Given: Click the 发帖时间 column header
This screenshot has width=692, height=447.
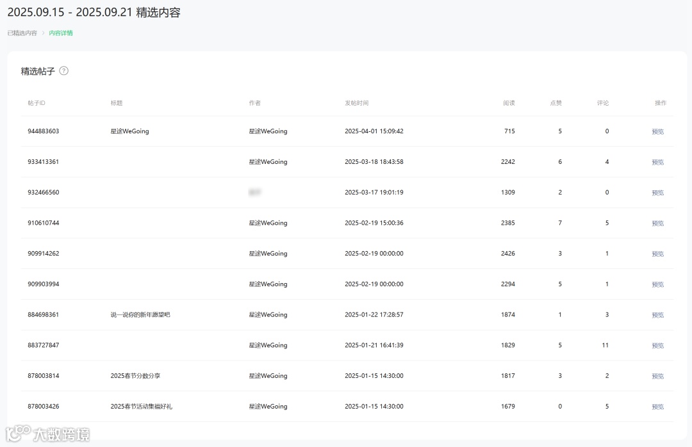Looking at the screenshot, I should click(357, 103).
